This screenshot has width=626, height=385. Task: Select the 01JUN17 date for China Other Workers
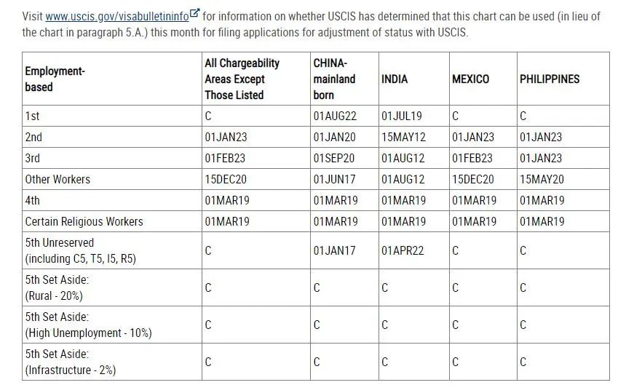tap(334, 179)
